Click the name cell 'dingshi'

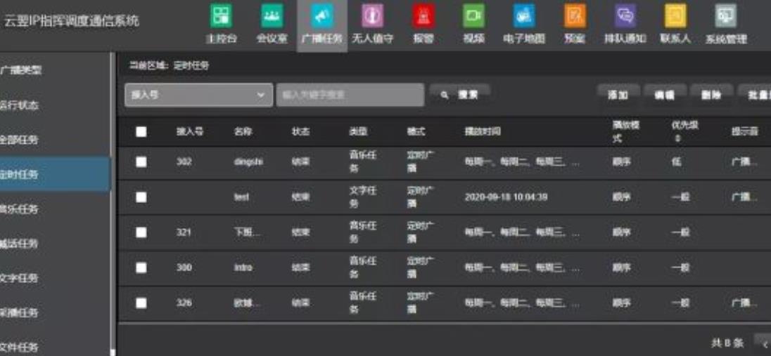pyautogui.click(x=248, y=162)
